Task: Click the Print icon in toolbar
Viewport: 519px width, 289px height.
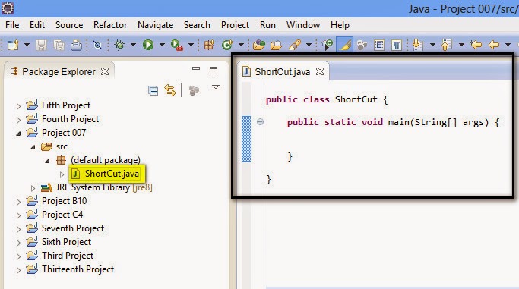Action: [77, 45]
